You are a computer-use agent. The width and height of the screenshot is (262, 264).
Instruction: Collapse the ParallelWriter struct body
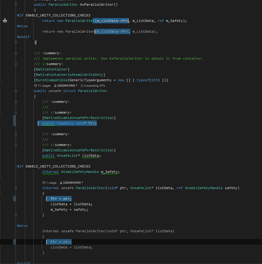15,91
